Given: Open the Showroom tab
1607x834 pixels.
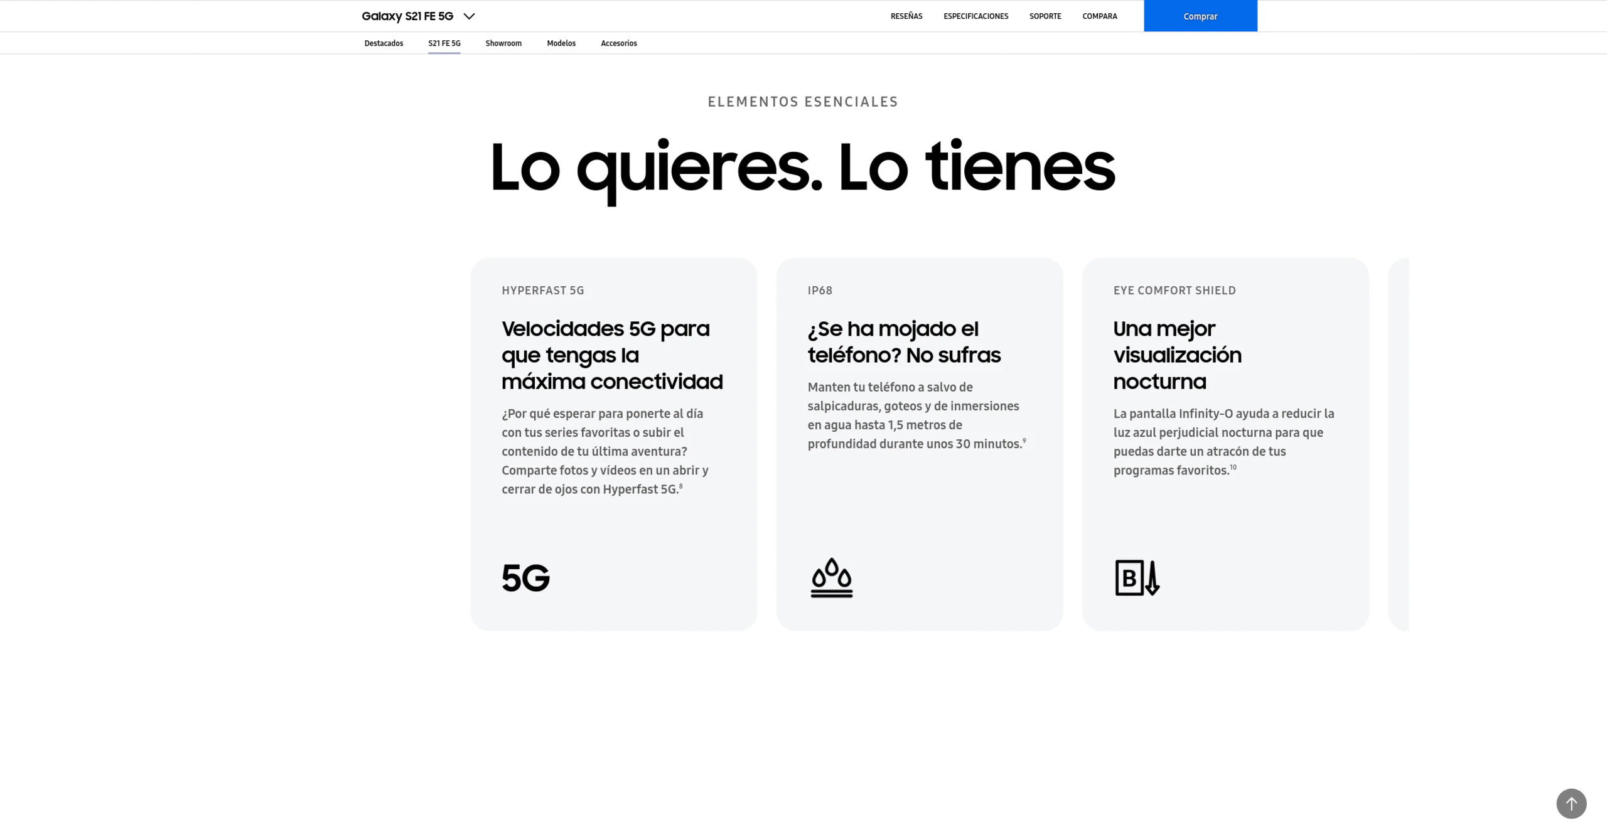Looking at the screenshot, I should point(503,43).
